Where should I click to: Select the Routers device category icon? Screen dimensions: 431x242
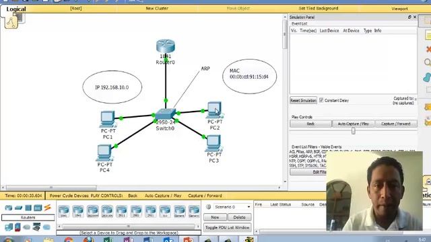point(9,208)
